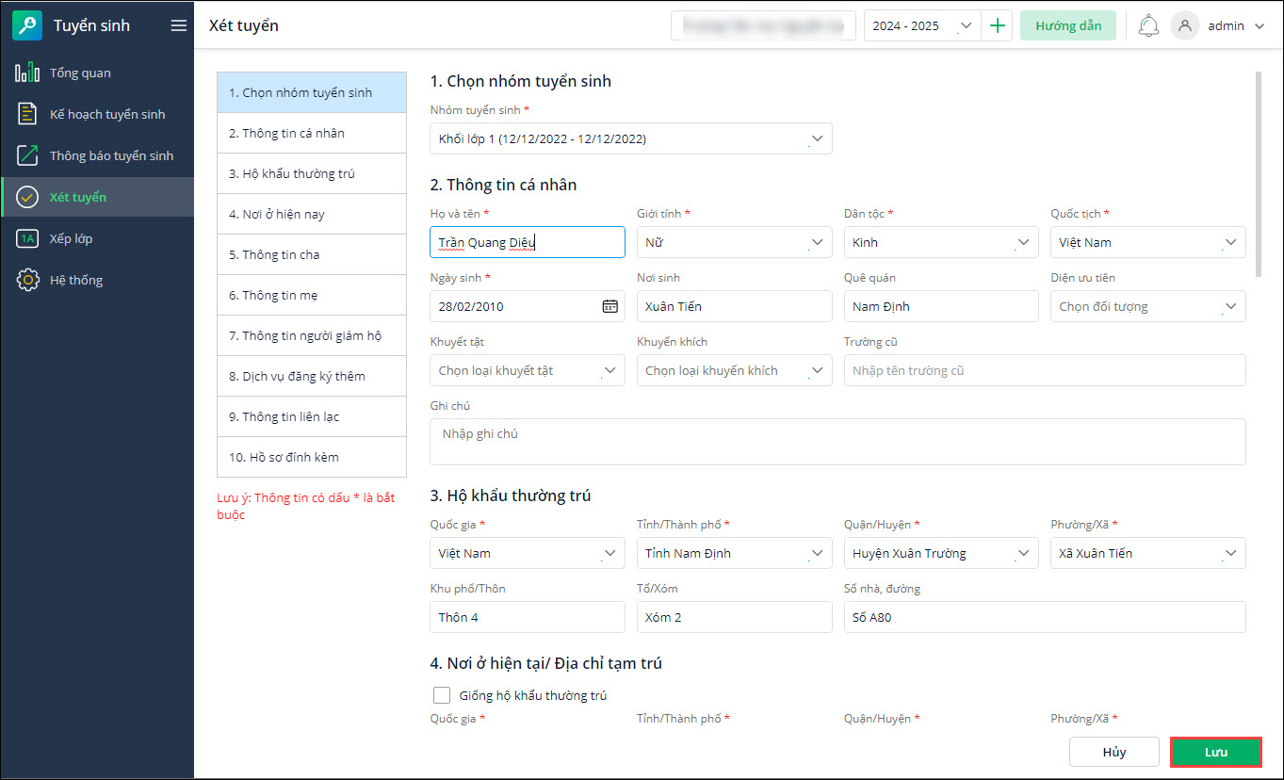
Task: Click the Trường cũ input field
Action: click(1045, 370)
